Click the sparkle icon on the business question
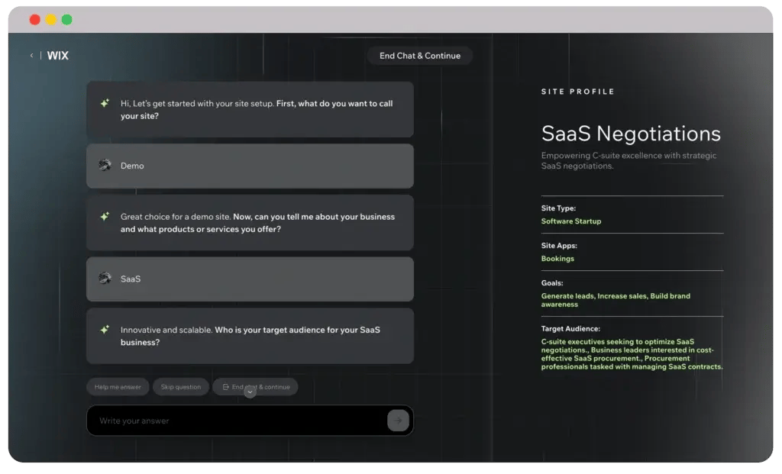 (105, 217)
